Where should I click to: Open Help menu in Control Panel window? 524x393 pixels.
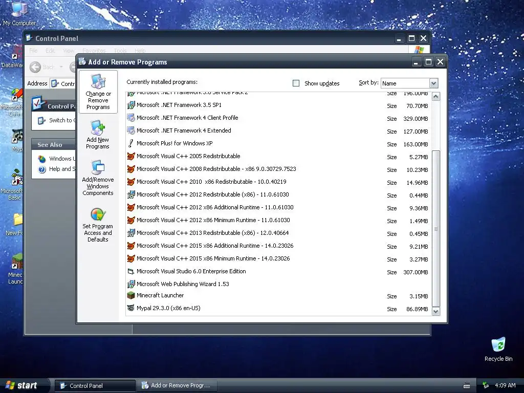pyautogui.click(x=140, y=51)
